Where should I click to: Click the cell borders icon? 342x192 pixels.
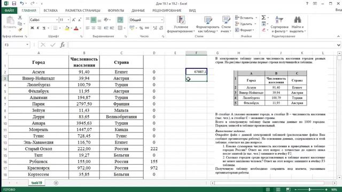56,28
